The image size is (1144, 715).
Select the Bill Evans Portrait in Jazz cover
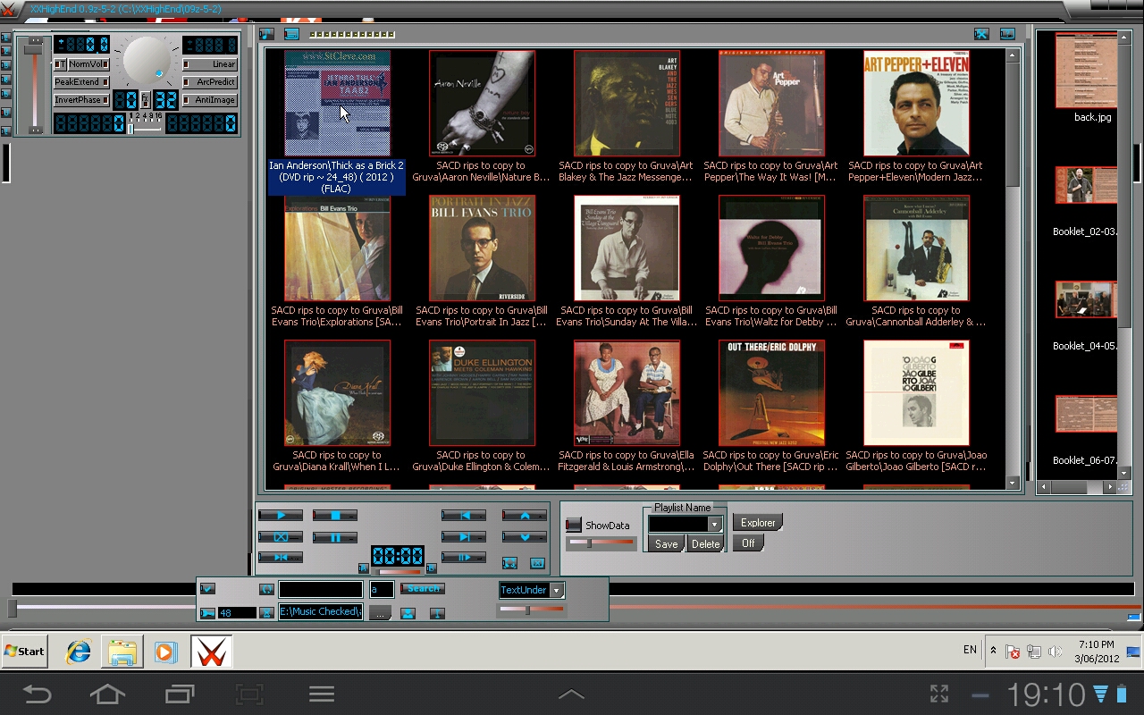click(x=482, y=248)
